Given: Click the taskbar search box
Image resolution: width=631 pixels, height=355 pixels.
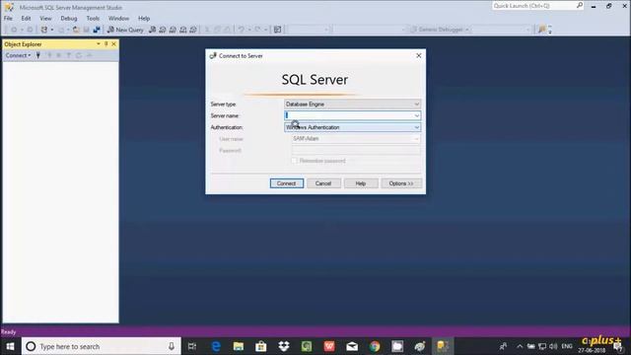Looking at the screenshot, I should (102, 346).
